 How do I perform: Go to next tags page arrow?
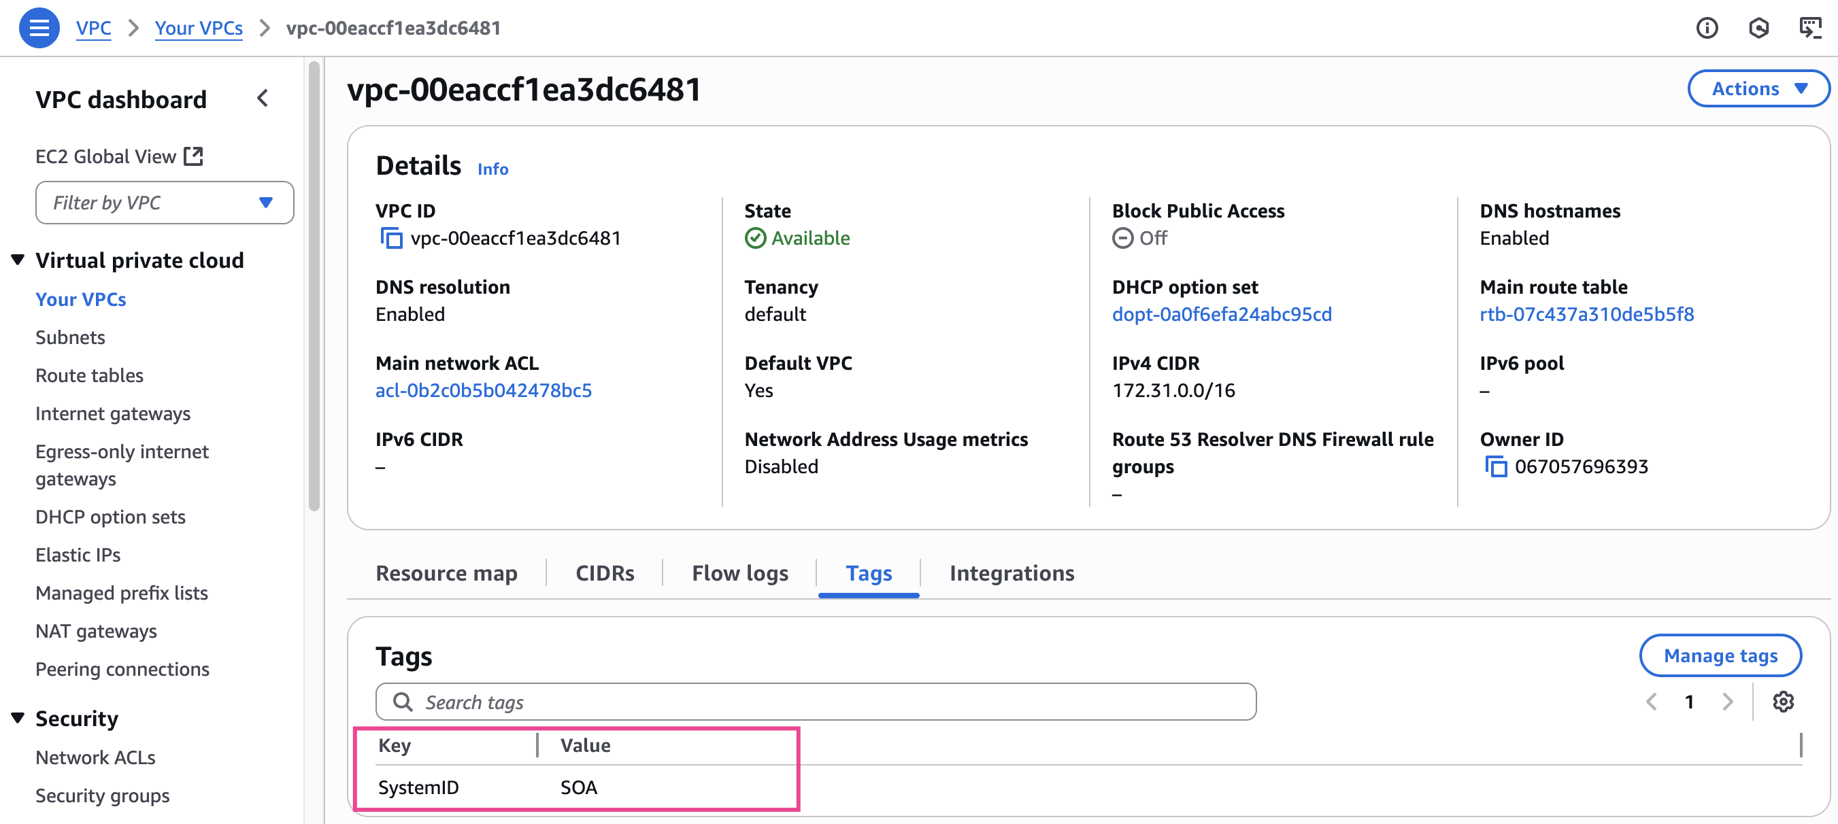1726,702
